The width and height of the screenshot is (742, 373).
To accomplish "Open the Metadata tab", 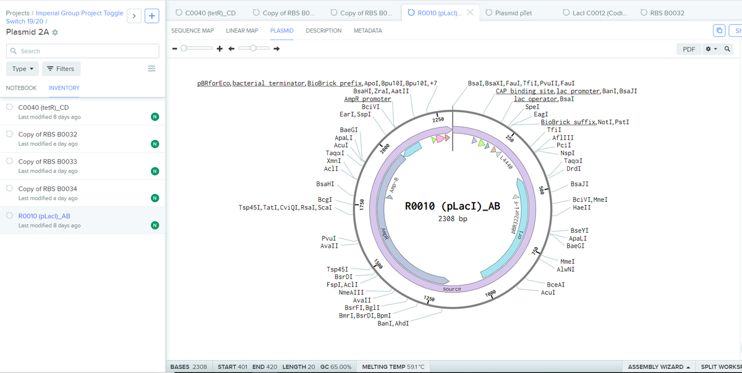I will click(x=367, y=30).
